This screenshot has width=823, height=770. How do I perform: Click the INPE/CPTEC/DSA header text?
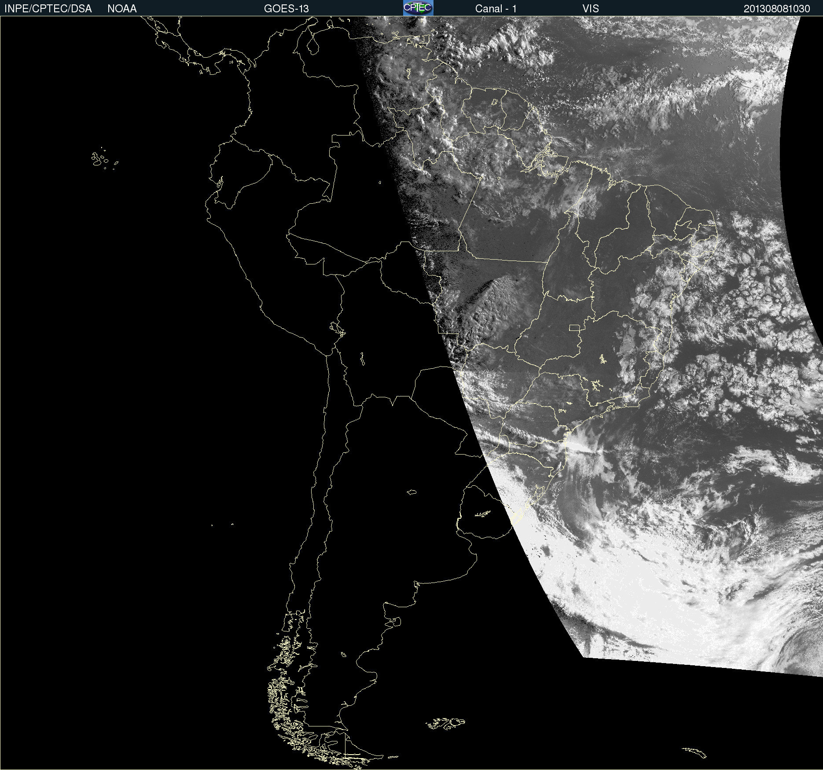click(x=48, y=9)
